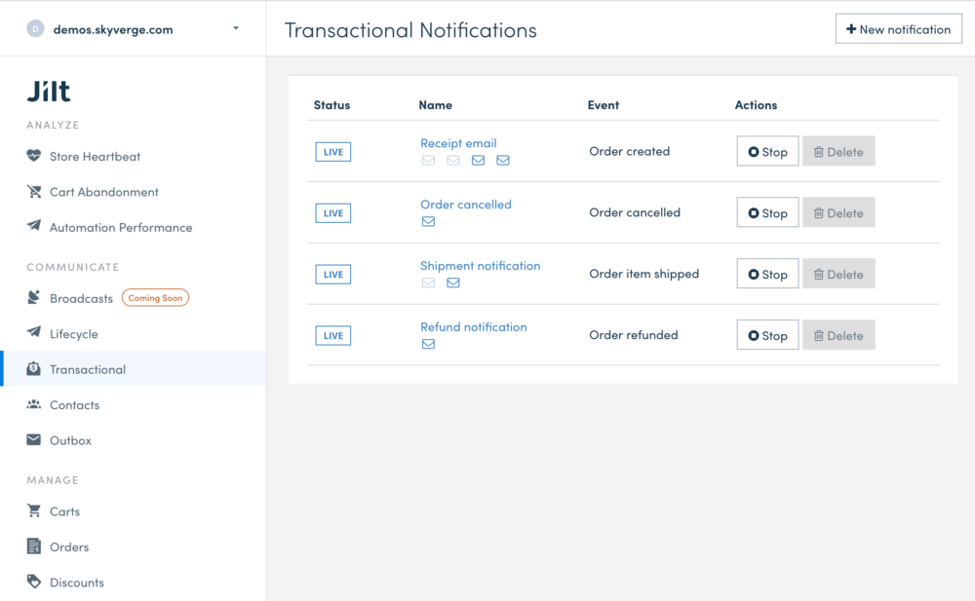This screenshot has height=601, width=975.
Task: Click the 'Order item shipped' event text
Action: coord(644,274)
